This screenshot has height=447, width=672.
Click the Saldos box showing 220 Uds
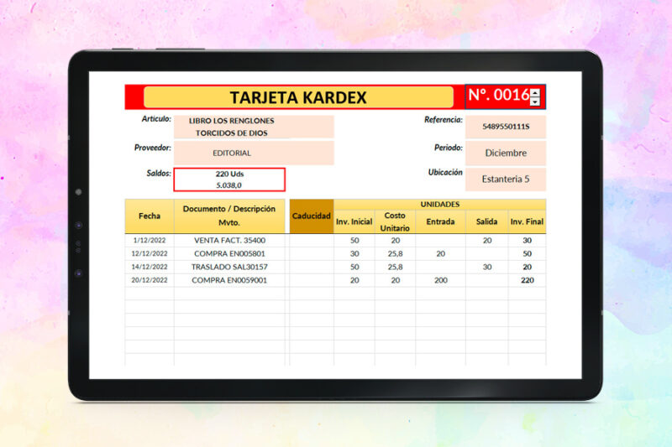pos(229,179)
